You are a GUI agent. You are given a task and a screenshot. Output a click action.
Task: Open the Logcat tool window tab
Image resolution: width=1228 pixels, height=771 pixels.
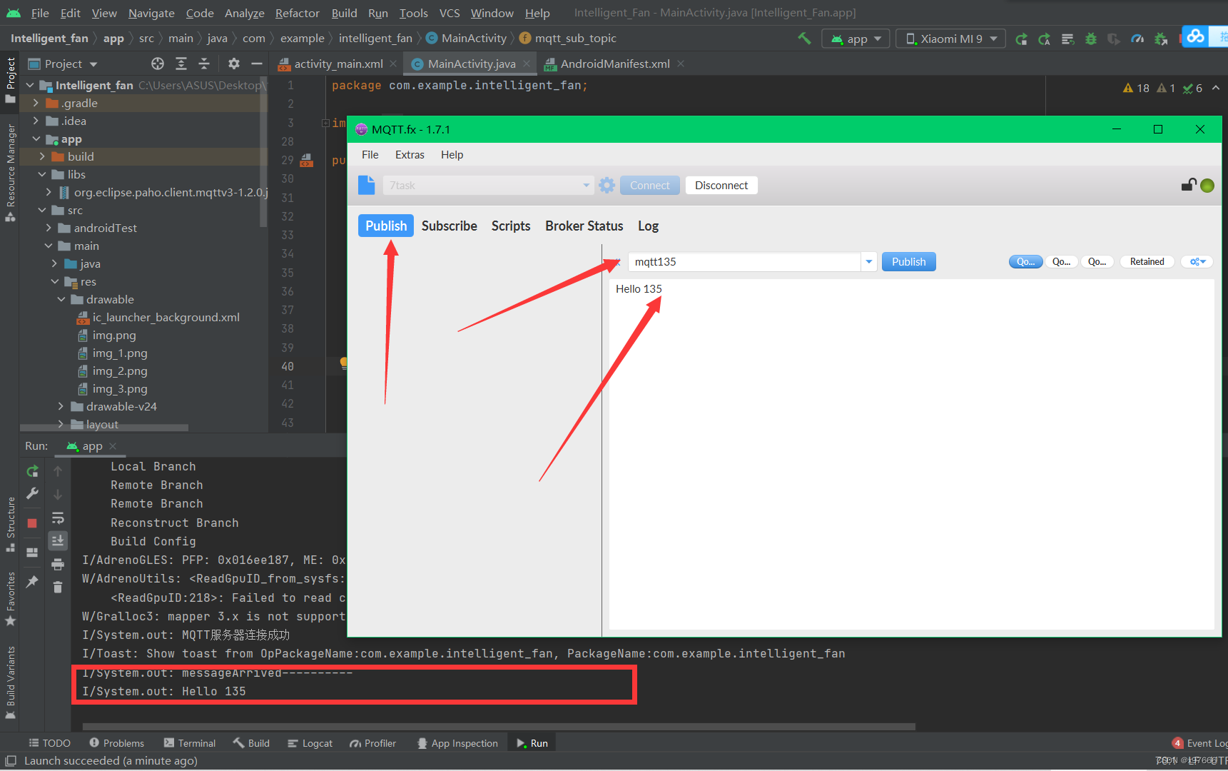tap(310, 743)
